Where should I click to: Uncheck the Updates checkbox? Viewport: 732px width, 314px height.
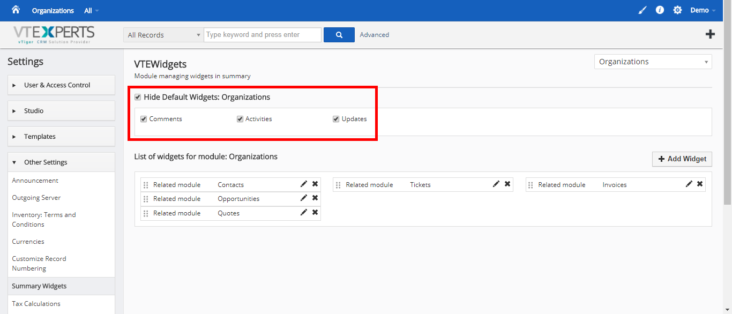[x=336, y=119]
